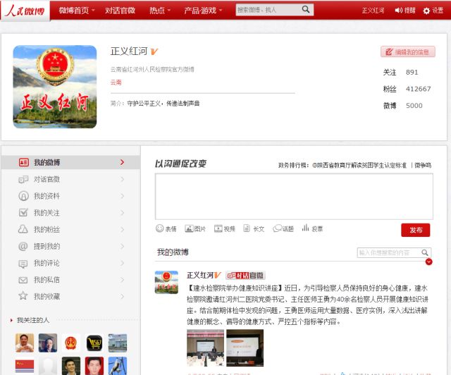This screenshot has height=375, width=451.
Task: Open the building photo avatar in 我关注的人
Action: (x=118, y=343)
